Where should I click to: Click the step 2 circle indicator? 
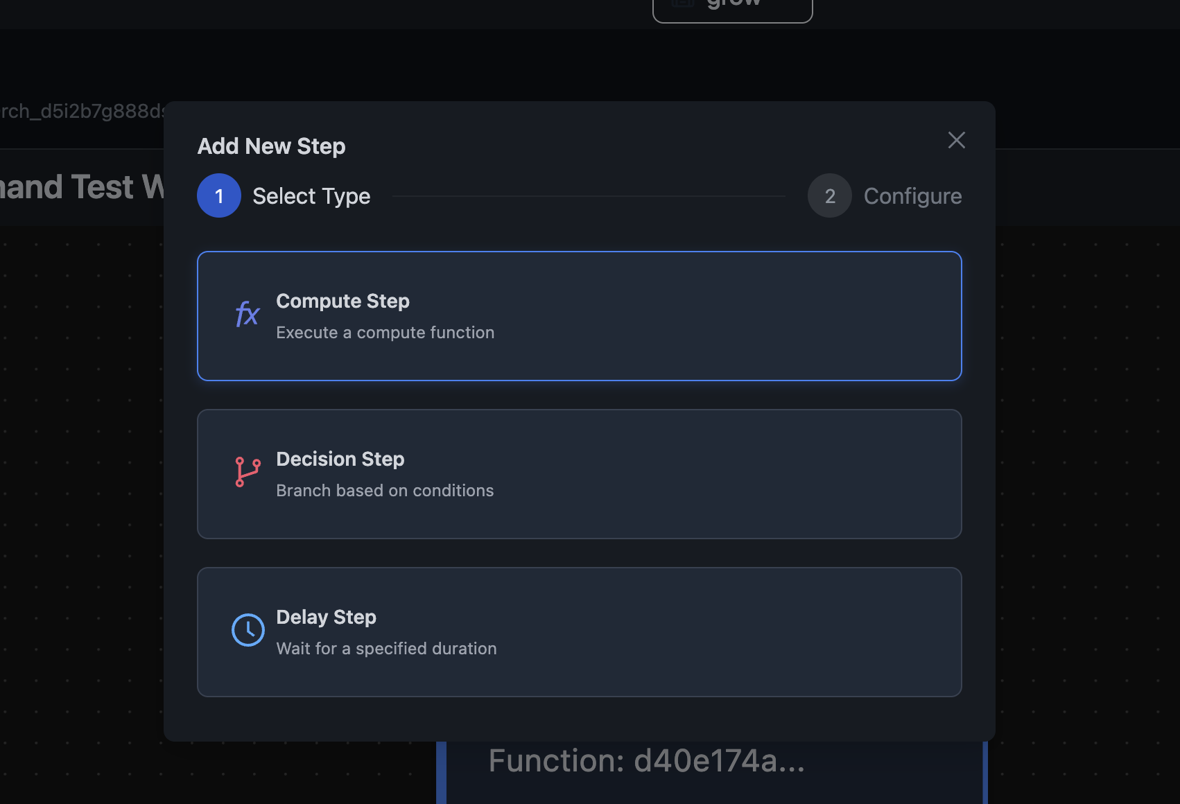coord(829,196)
